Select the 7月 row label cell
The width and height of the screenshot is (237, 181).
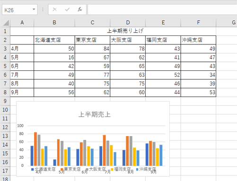(22, 75)
